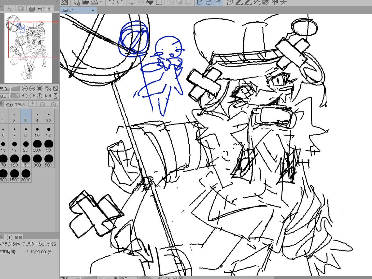
Task: Select brush size 1
Action: click(3, 116)
